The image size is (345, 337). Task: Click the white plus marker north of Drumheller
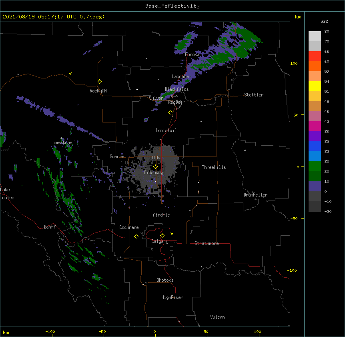(245, 150)
